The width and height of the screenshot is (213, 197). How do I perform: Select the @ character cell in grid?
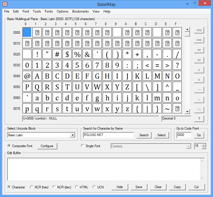point(27,76)
